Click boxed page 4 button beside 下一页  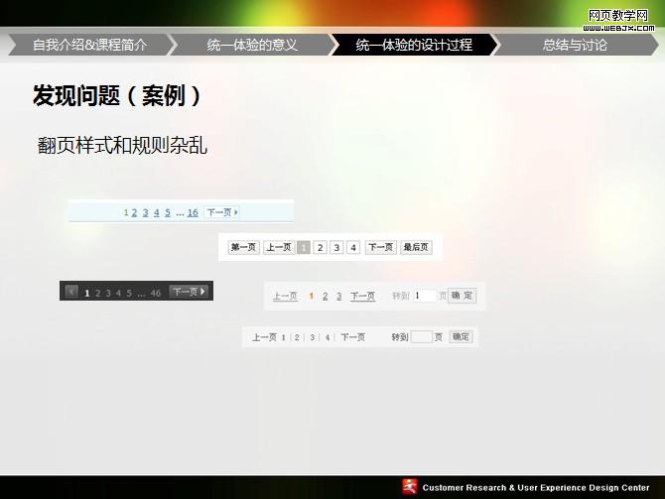point(353,247)
